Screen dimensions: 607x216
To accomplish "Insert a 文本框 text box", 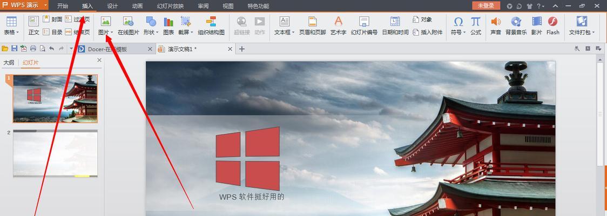I will 284,26.
